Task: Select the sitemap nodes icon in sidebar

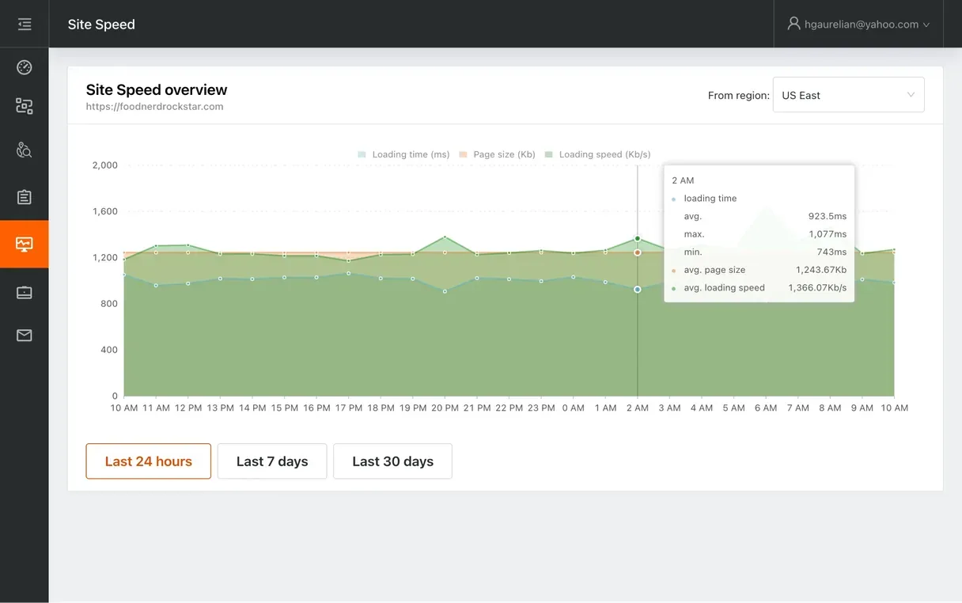Action: [x=24, y=105]
